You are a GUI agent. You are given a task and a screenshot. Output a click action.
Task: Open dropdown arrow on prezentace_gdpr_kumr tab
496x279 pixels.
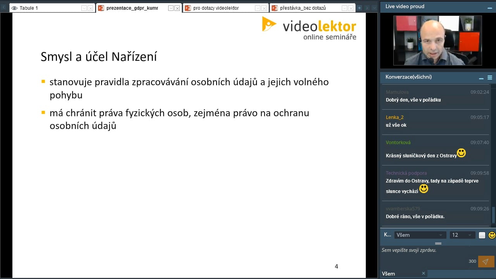coord(171,8)
